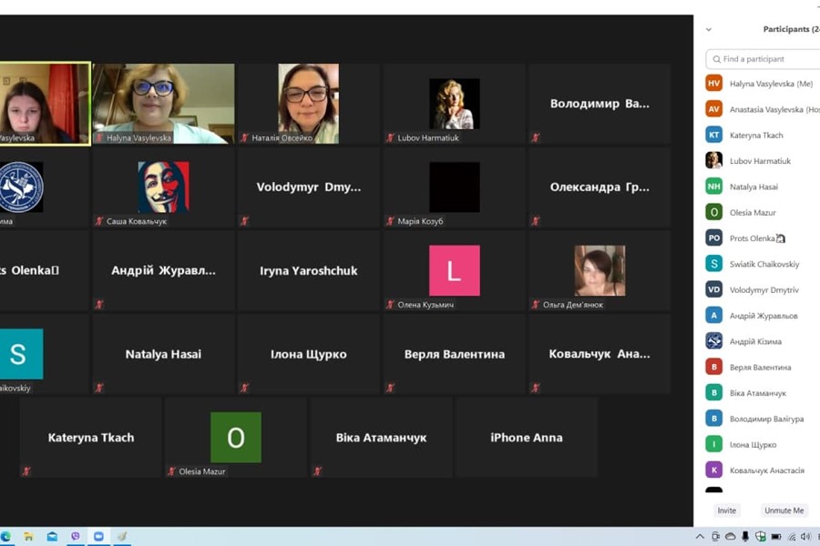Click Halyna Vasylevska's video tile
Viewport: 820px width, 546px height.
pyautogui.click(x=163, y=104)
